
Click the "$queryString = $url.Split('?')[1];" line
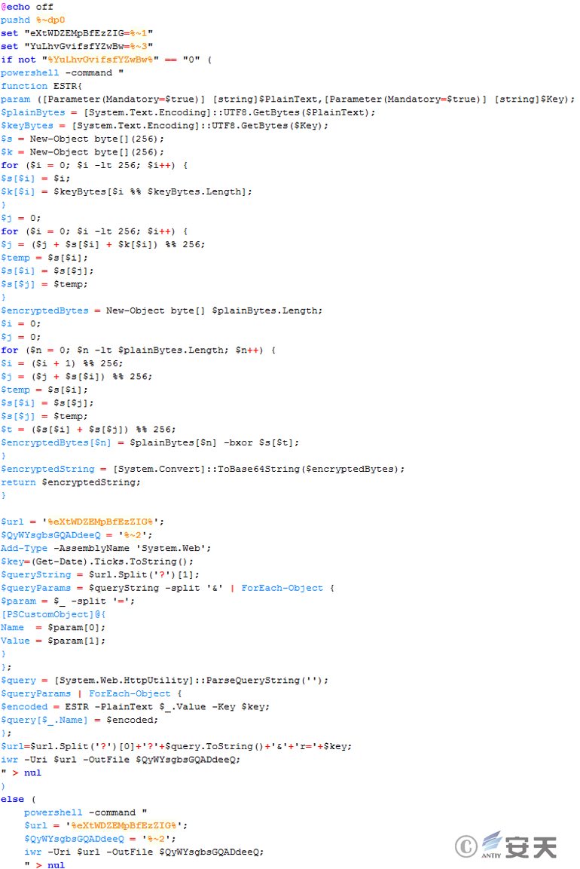point(100,575)
